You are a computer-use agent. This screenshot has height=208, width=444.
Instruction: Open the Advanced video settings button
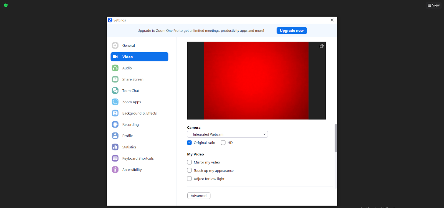coord(199,196)
